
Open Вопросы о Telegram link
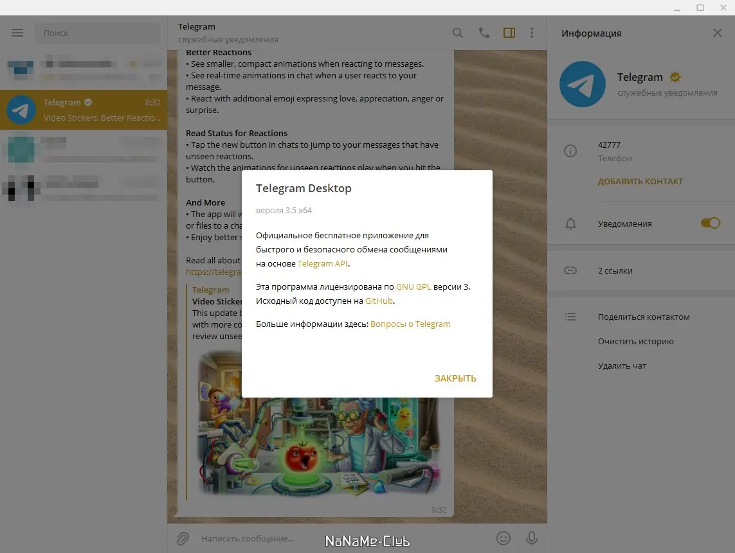point(410,324)
